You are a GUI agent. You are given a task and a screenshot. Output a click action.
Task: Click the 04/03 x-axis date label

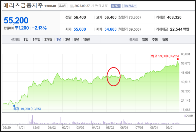point(96,128)
